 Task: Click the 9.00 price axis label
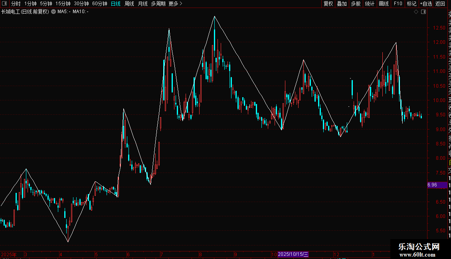[440, 129]
